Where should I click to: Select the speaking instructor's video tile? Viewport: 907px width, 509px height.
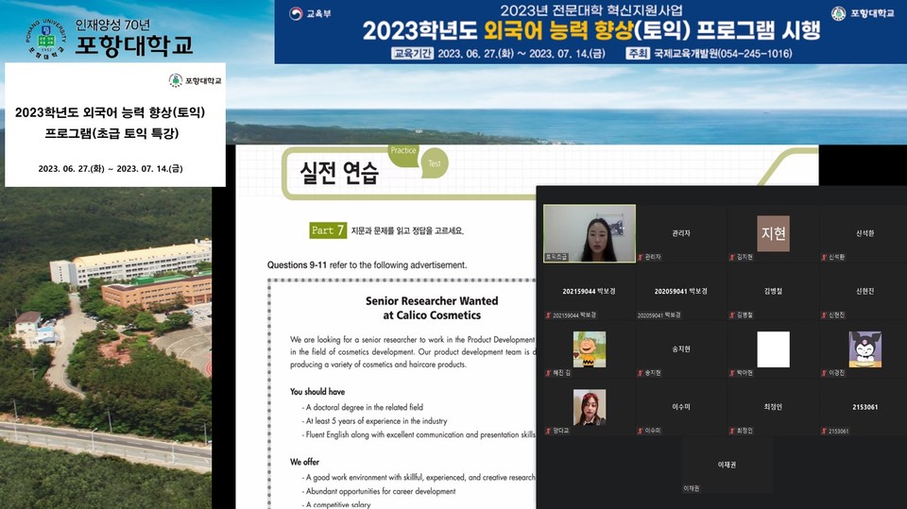coord(589,233)
